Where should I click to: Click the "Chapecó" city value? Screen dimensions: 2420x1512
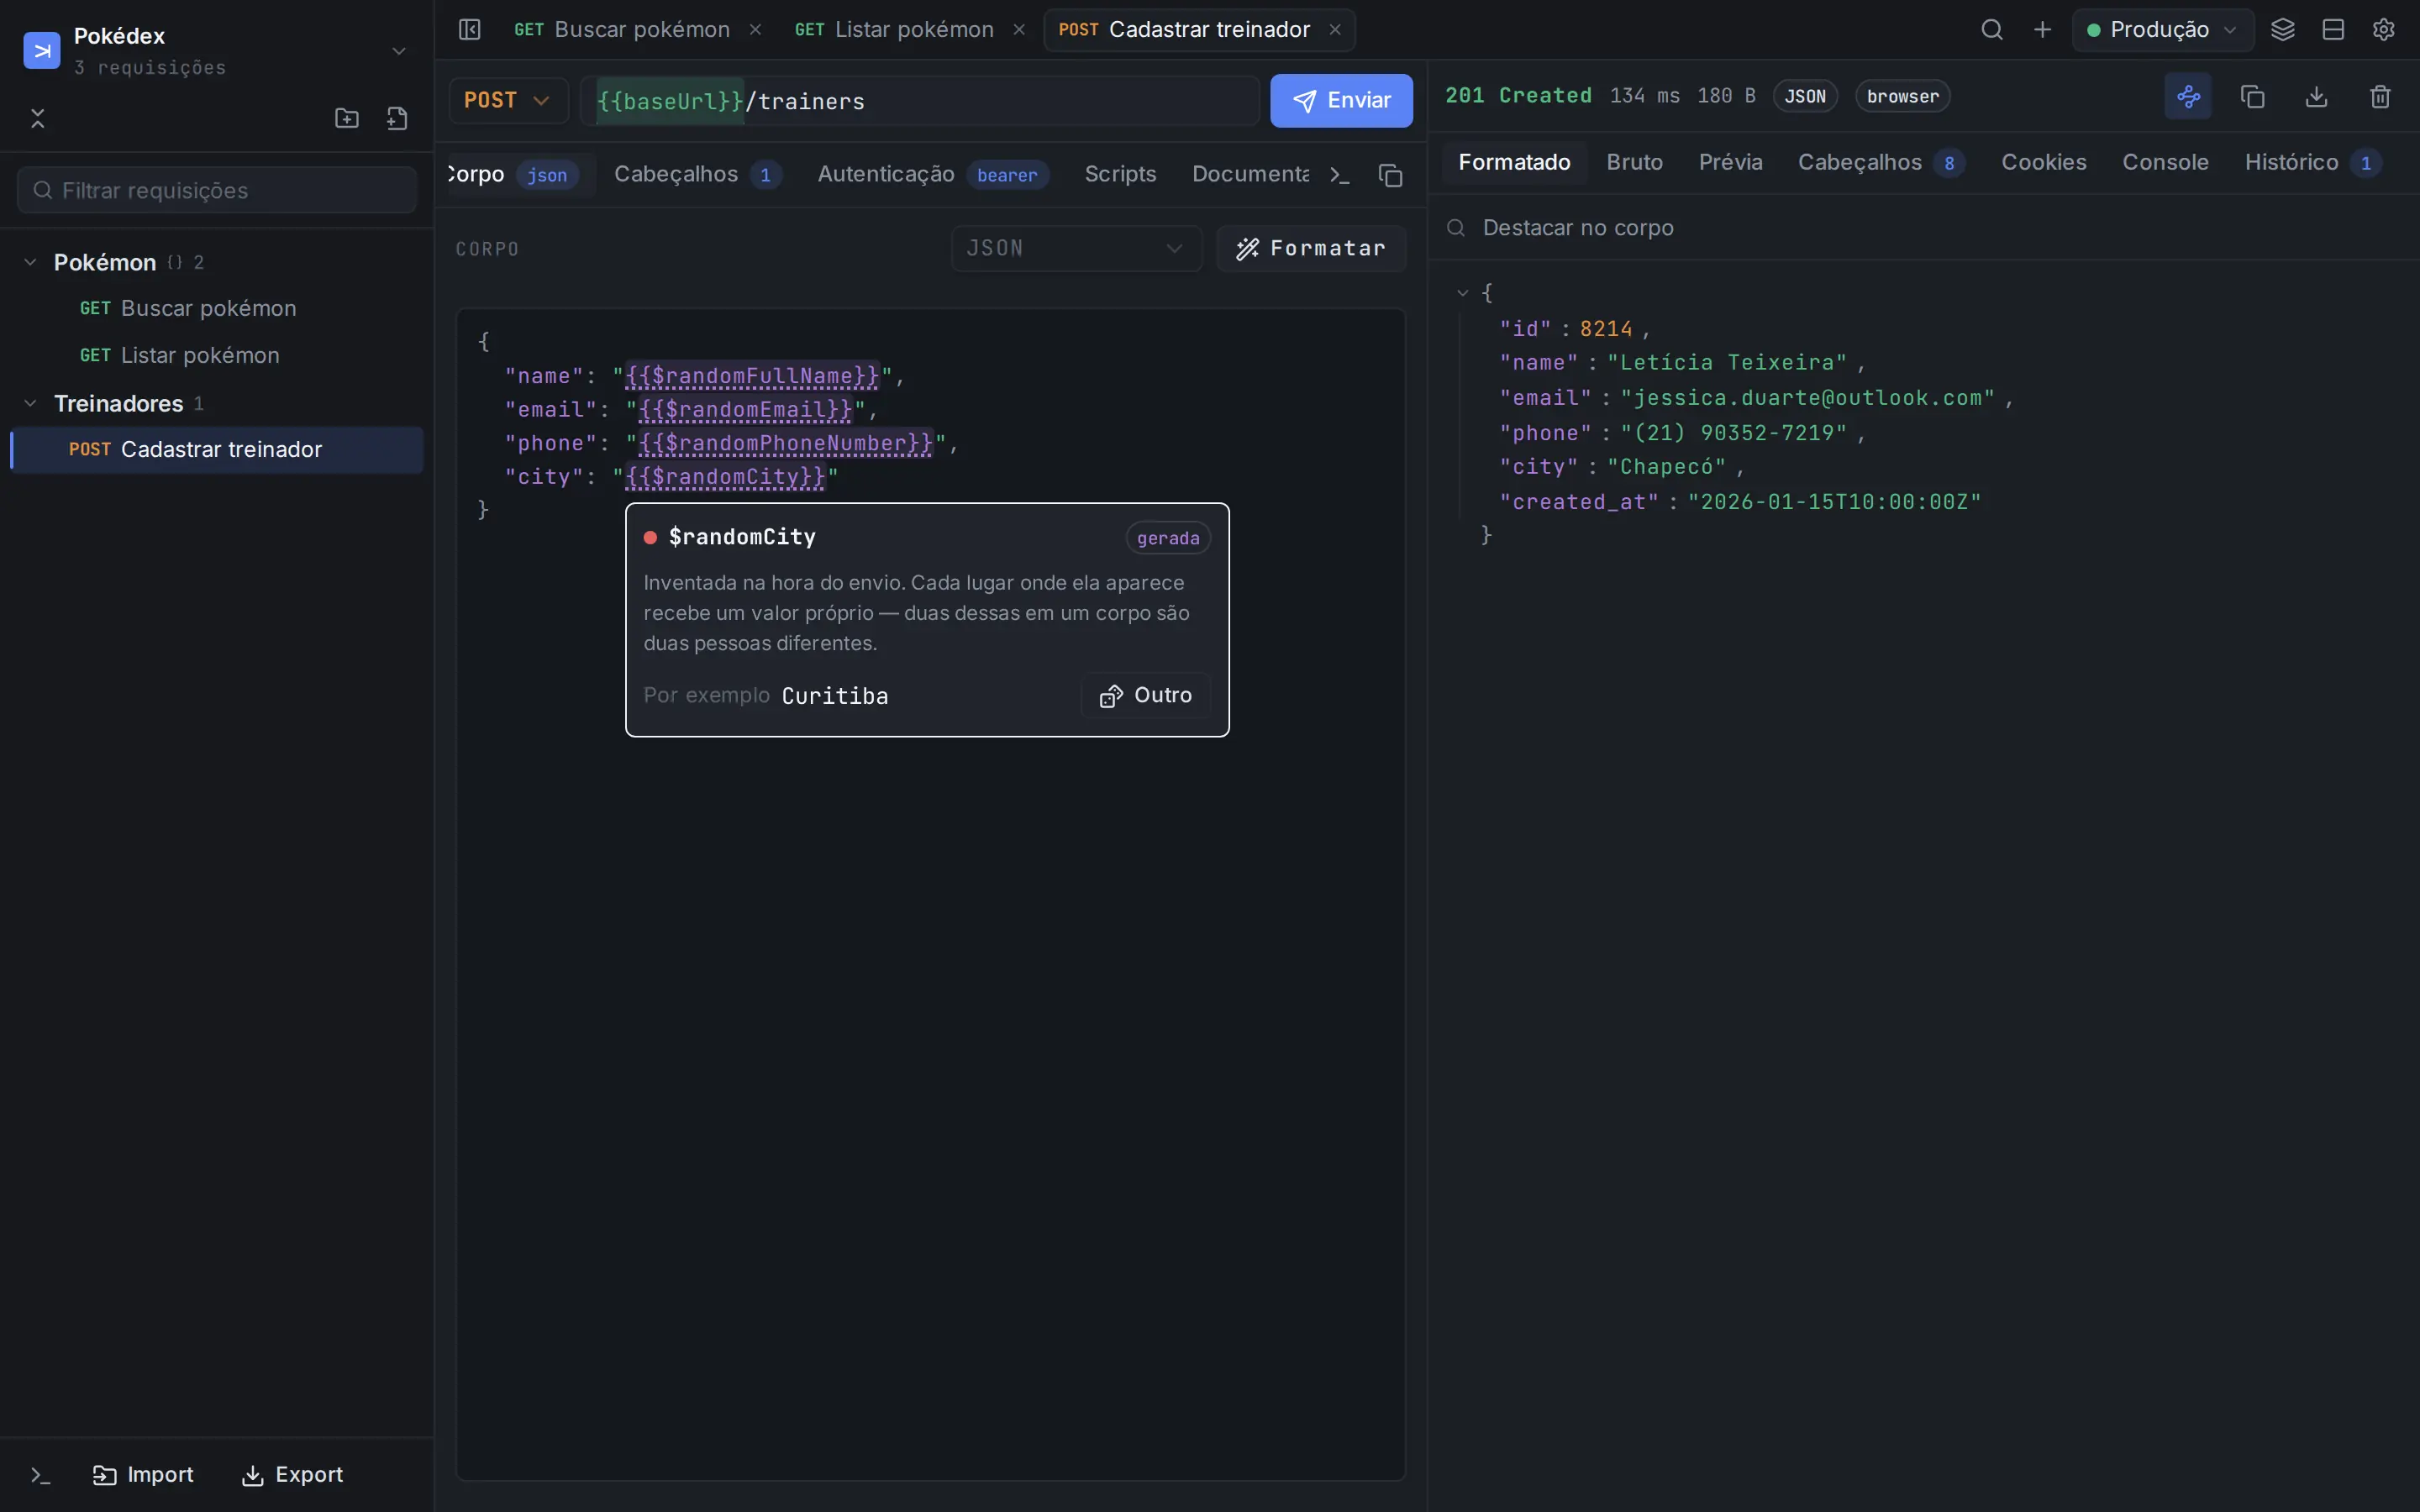point(1666,467)
